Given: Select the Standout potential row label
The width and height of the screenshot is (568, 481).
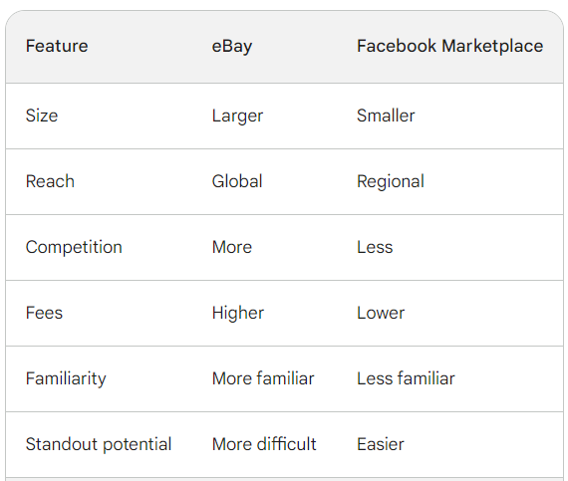Looking at the screenshot, I should coord(99,445).
